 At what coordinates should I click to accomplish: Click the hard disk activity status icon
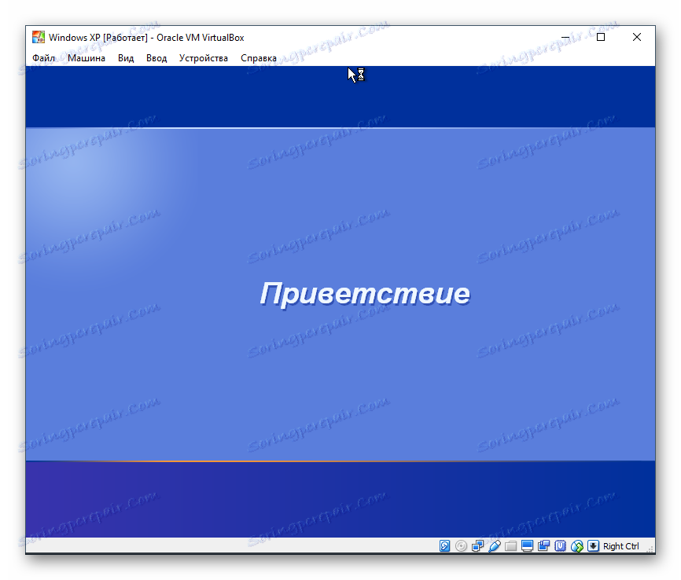click(444, 545)
